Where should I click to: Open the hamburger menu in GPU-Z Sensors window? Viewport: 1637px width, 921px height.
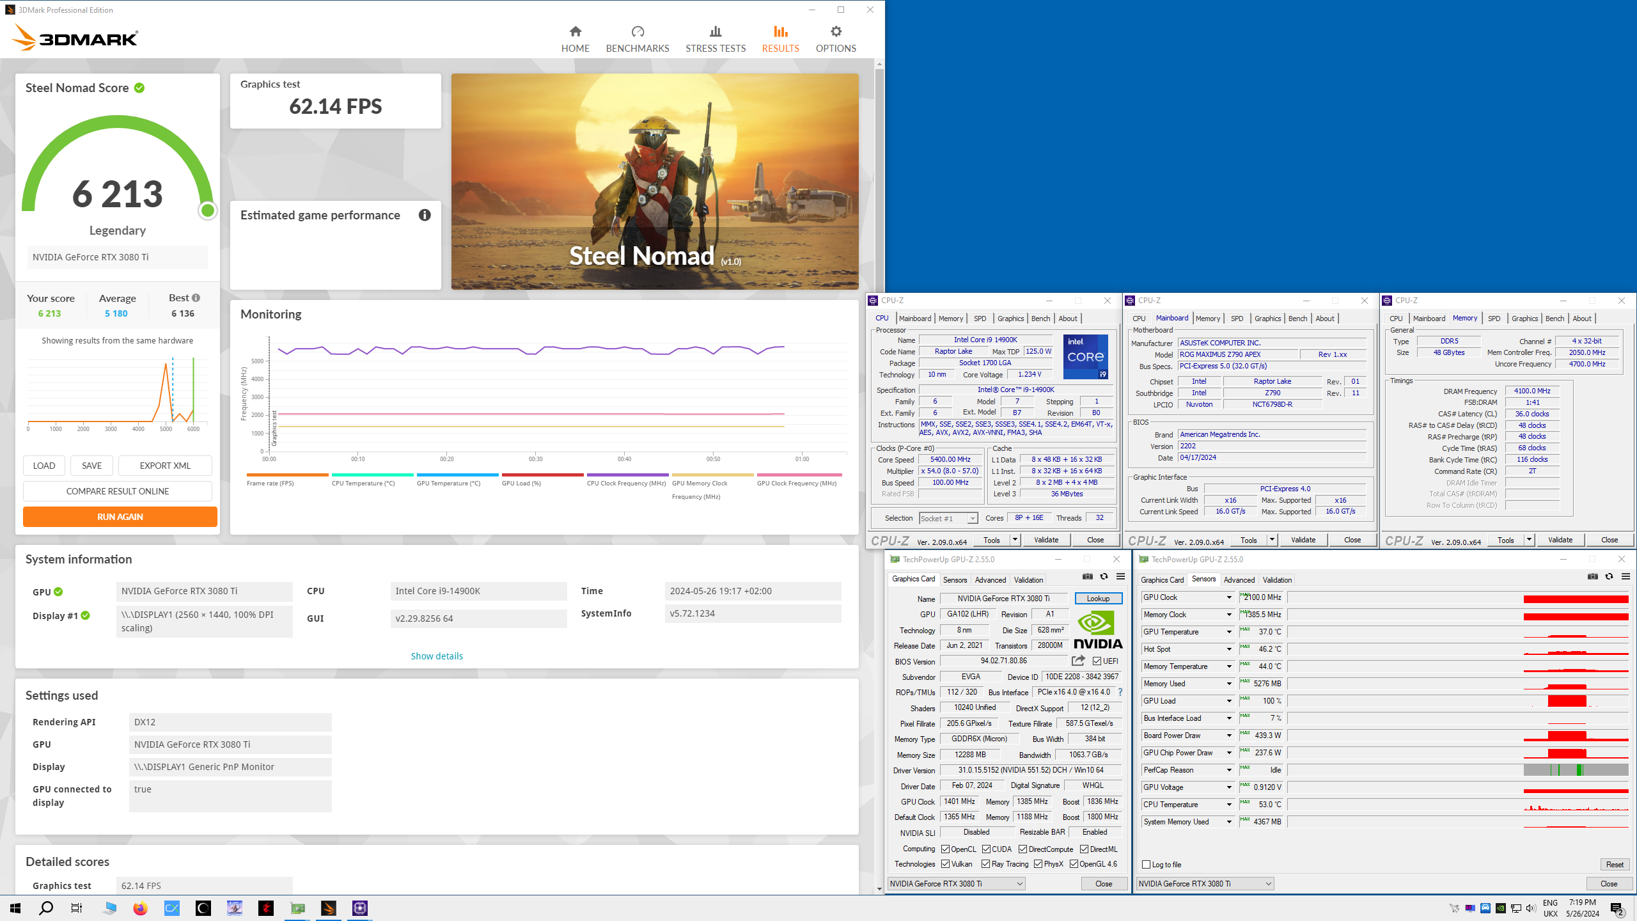(x=1625, y=576)
